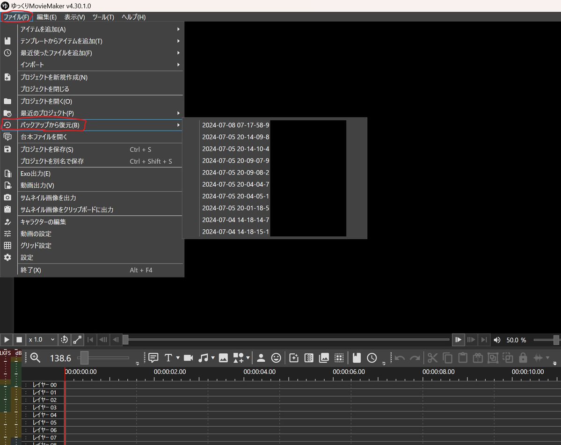Choose 動画出力(V) to export video
This screenshot has width=561, height=445.
point(100,185)
